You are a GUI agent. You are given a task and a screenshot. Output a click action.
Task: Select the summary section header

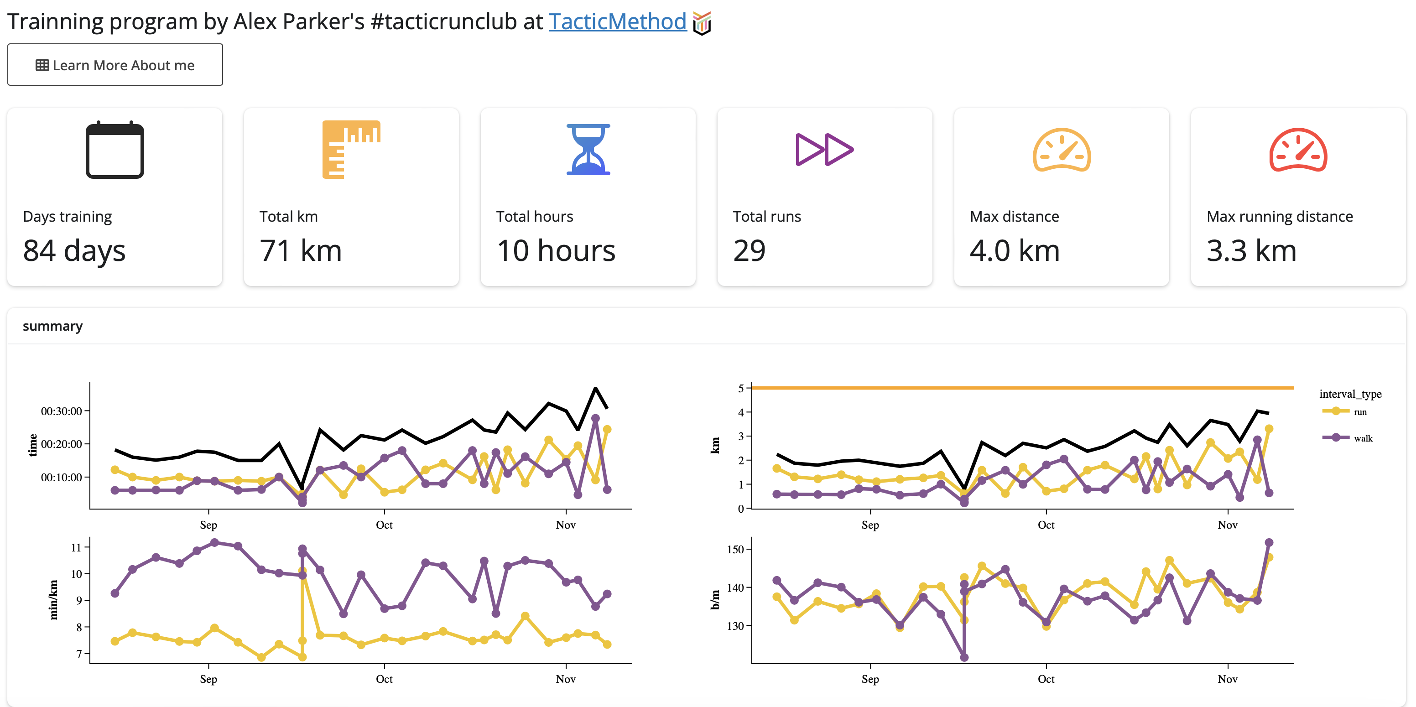click(52, 326)
